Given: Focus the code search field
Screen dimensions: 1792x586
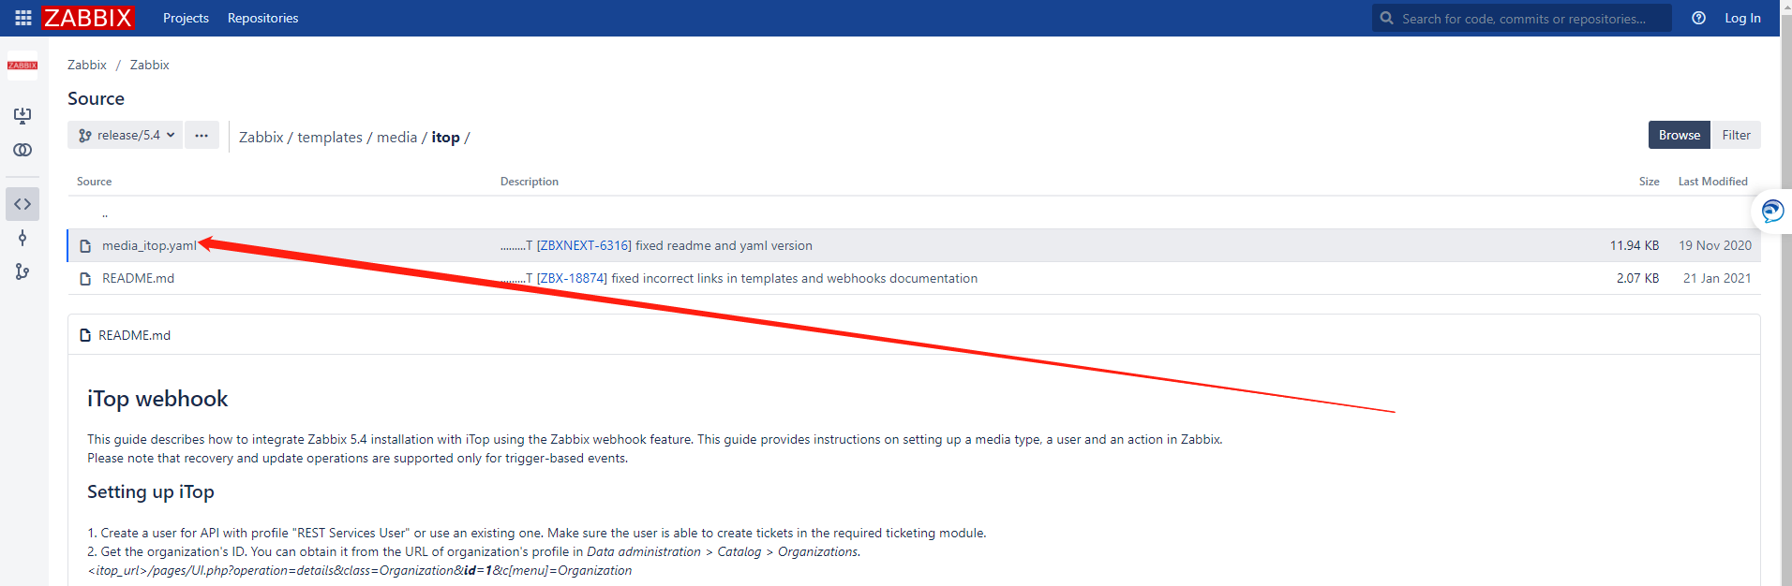Looking at the screenshot, I should tap(1522, 18).
